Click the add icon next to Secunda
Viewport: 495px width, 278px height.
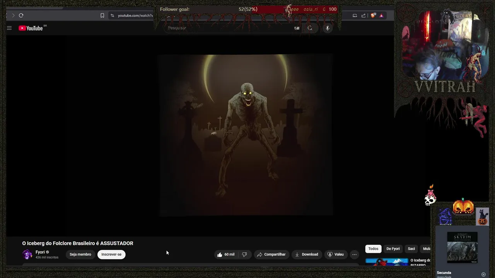[483, 275]
